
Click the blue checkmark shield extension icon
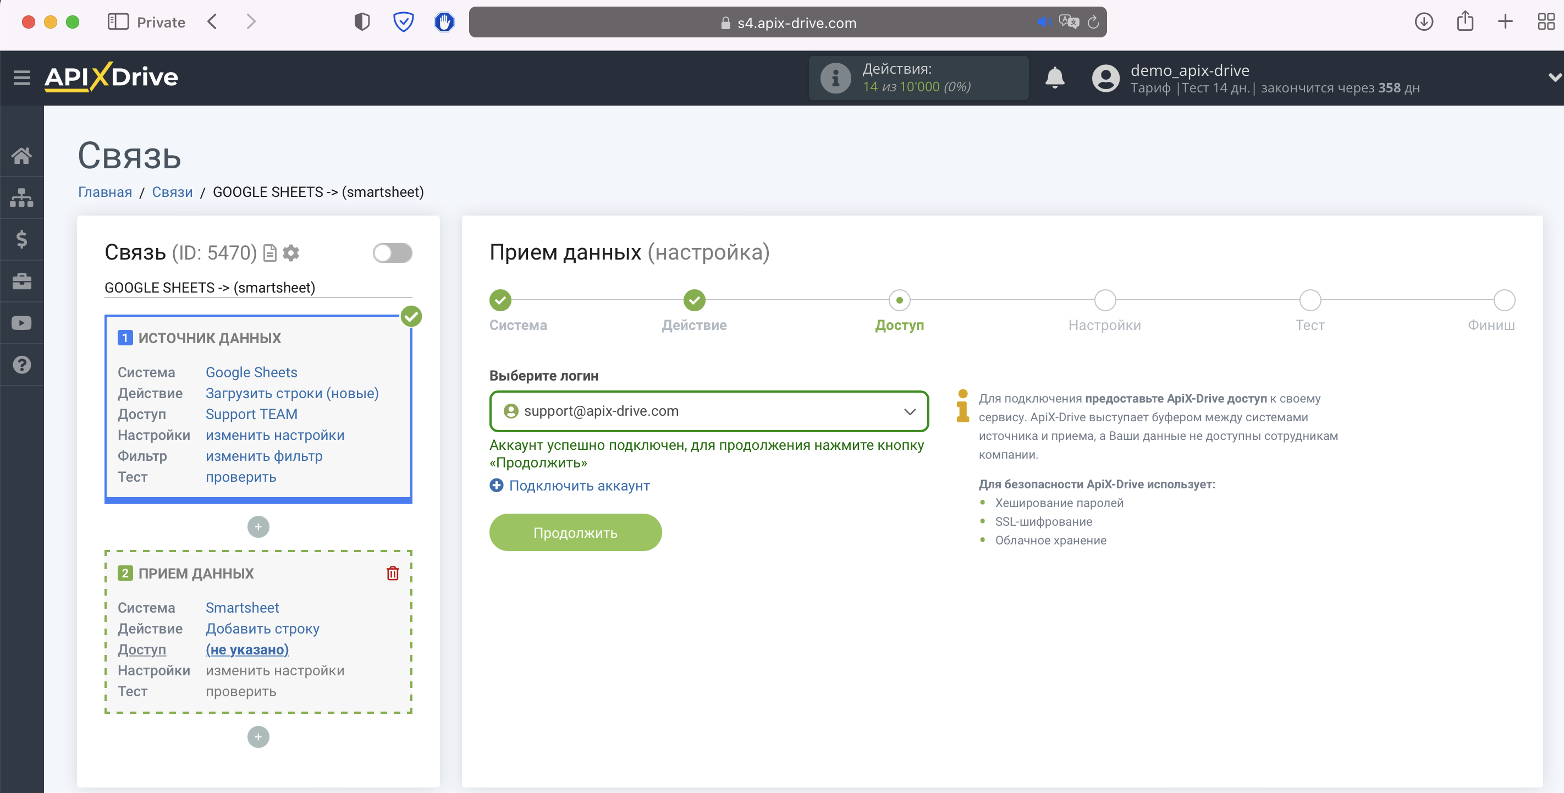(x=403, y=22)
